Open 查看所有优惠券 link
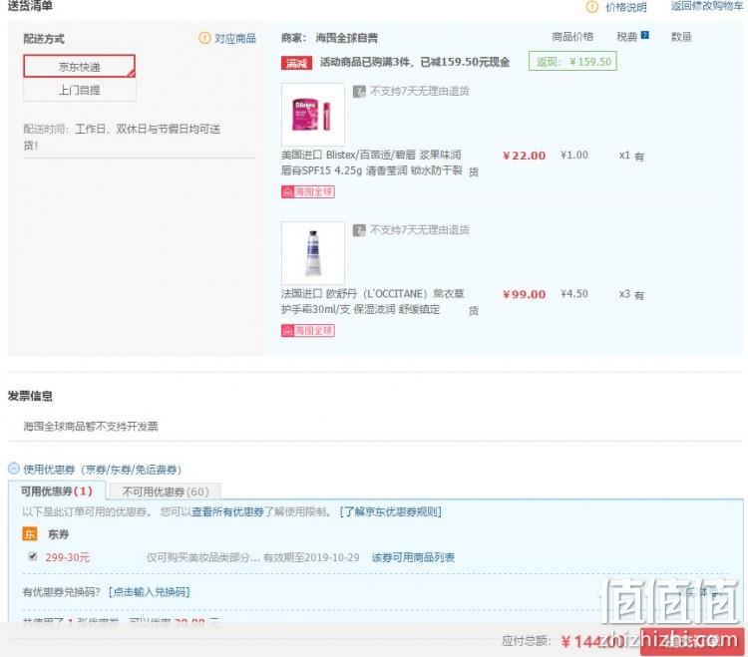 227,511
